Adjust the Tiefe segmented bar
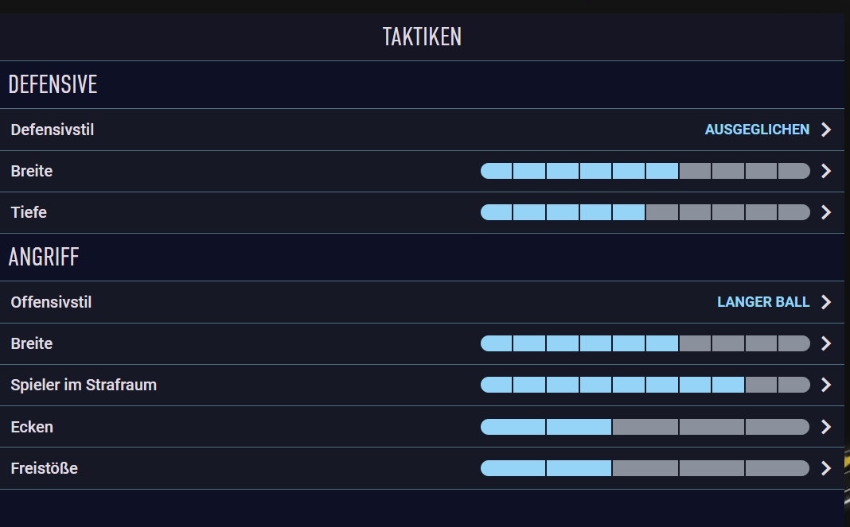The image size is (850, 527). click(645, 212)
